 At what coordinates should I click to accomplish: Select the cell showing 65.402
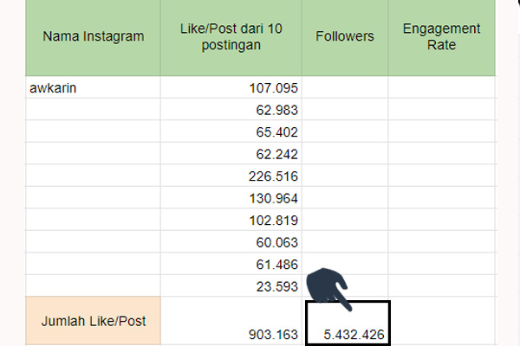(231, 131)
